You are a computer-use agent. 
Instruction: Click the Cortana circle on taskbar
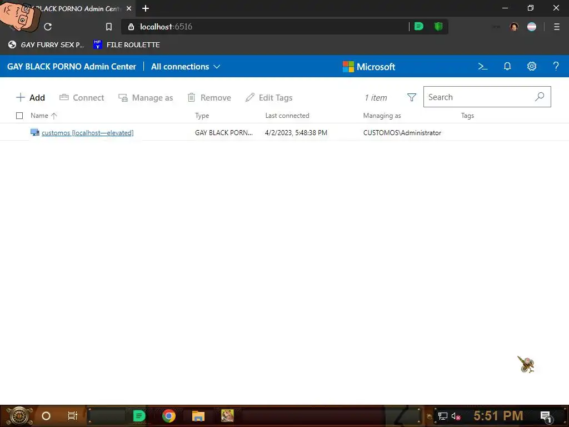[x=46, y=416]
